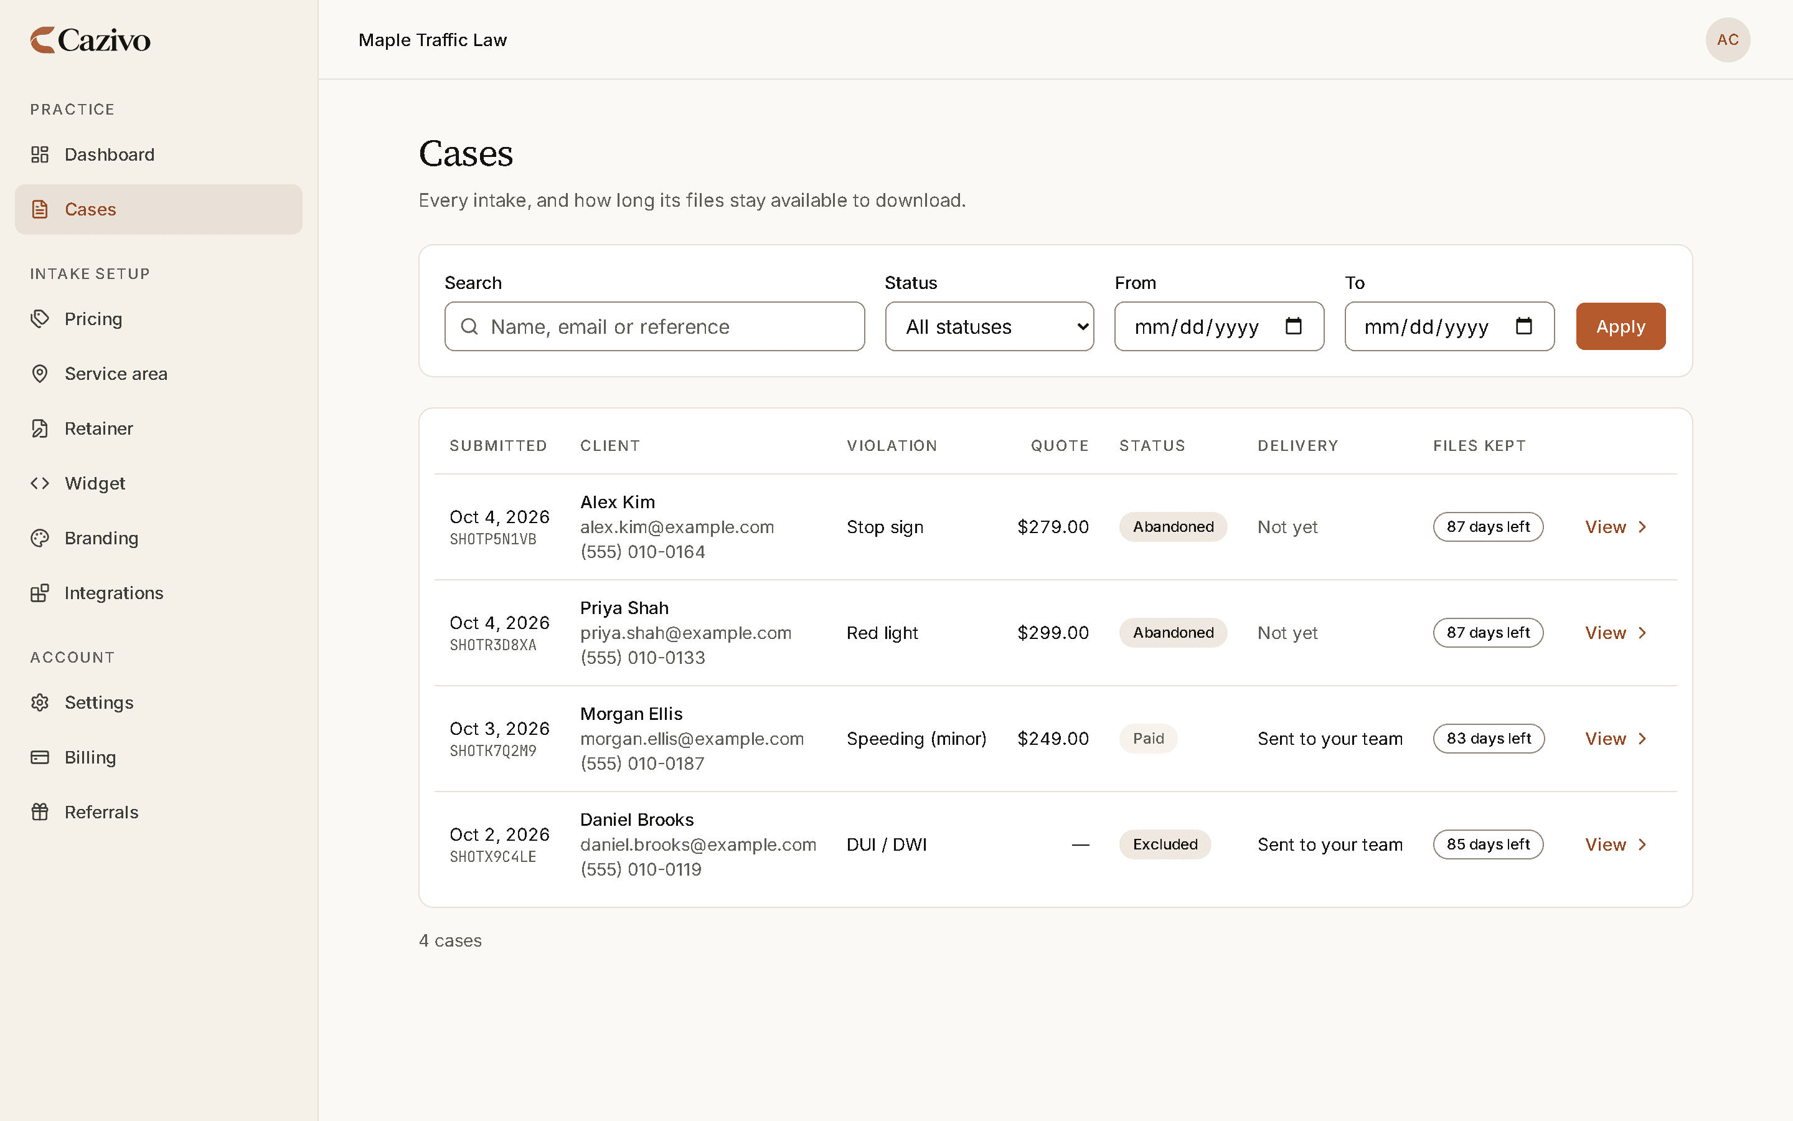
Task: Click reference SHOTR3D8XA
Action: pyautogui.click(x=492, y=645)
